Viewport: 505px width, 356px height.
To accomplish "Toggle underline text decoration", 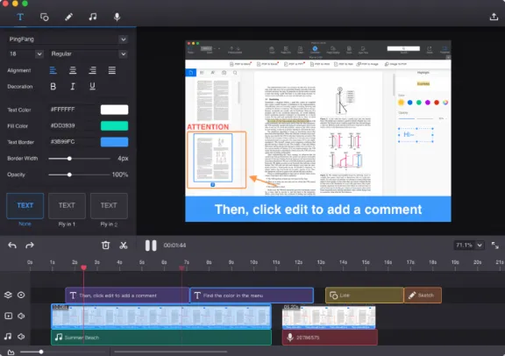I will [x=92, y=86].
